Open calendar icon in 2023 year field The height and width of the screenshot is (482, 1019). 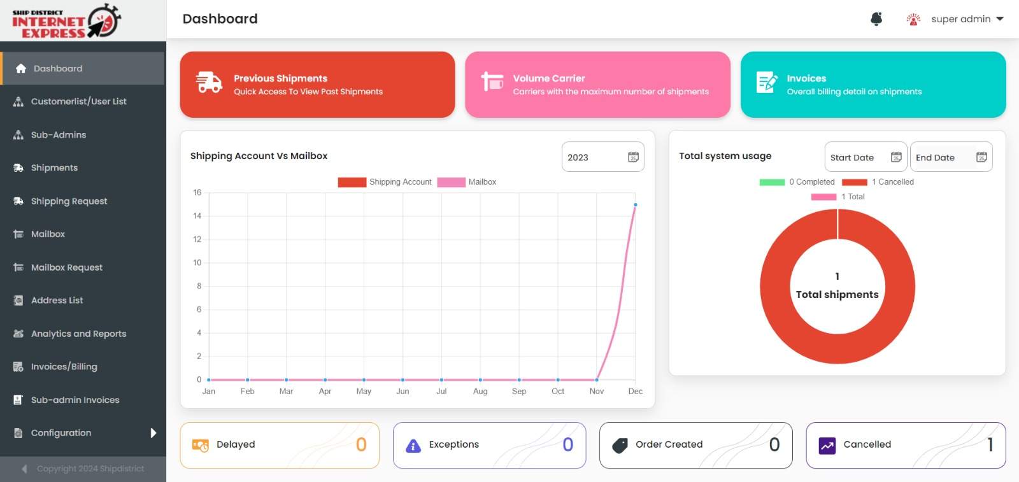click(x=633, y=157)
